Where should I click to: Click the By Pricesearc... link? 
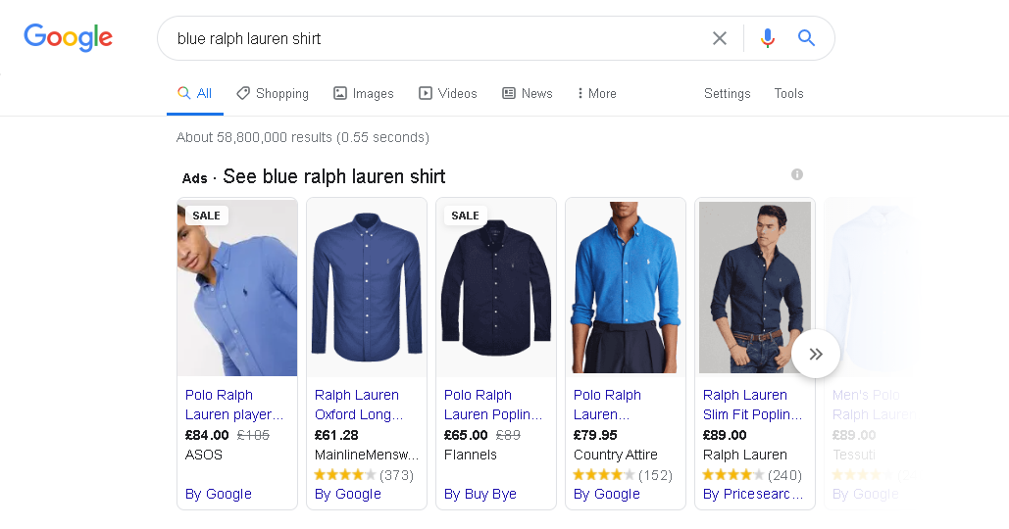(x=753, y=495)
